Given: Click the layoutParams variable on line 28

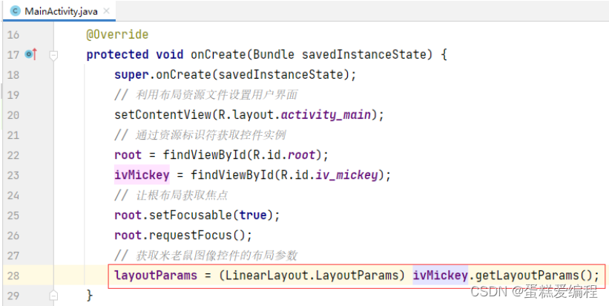Looking at the screenshot, I should pyautogui.click(x=156, y=276).
